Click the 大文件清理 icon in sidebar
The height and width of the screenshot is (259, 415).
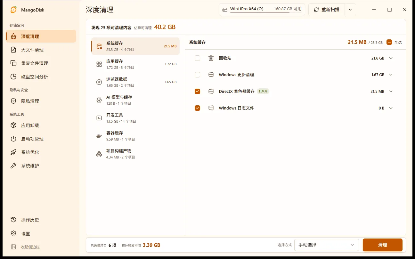[x=13, y=50]
